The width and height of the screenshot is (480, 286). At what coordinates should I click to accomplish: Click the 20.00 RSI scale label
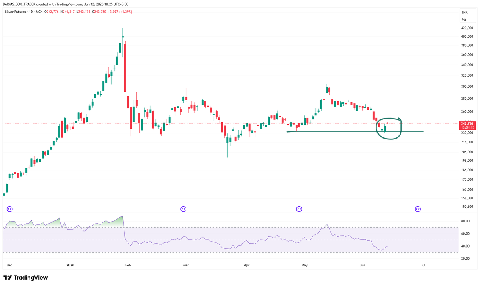pyautogui.click(x=465, y=258)
